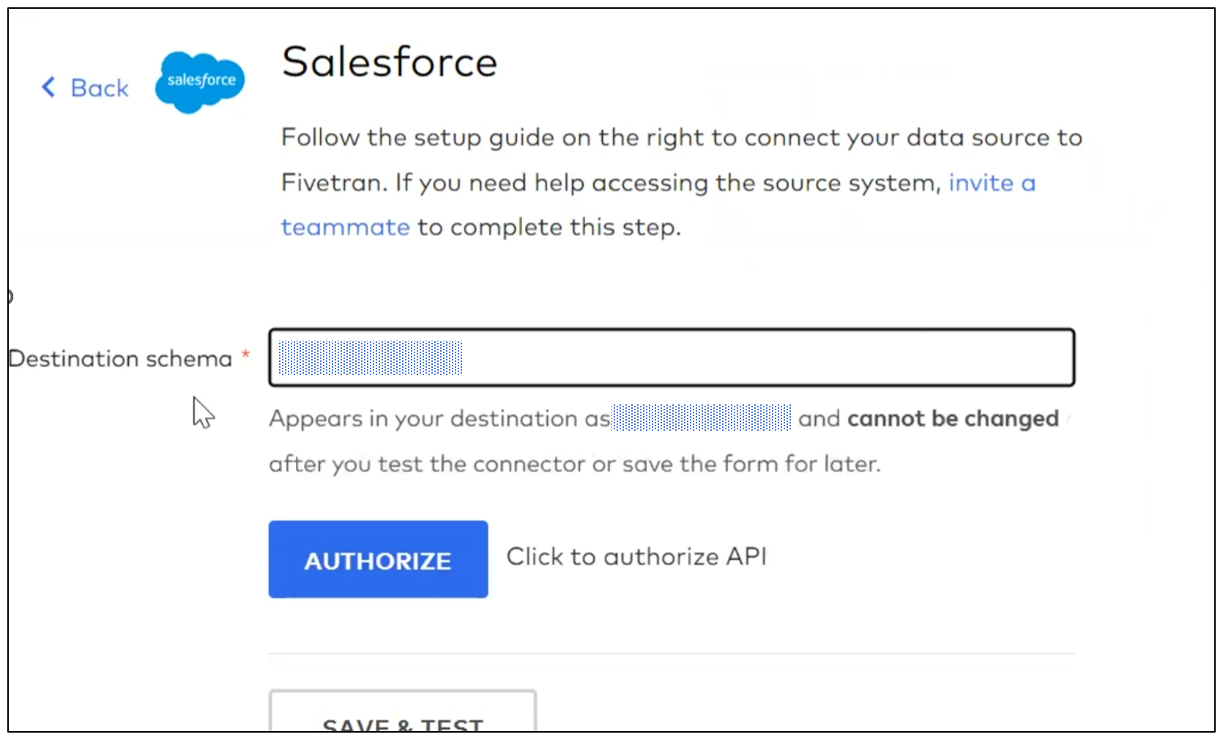Click the masked schema name in helper text
Screen dimensions: 1223x737
(x=701, y=418)
